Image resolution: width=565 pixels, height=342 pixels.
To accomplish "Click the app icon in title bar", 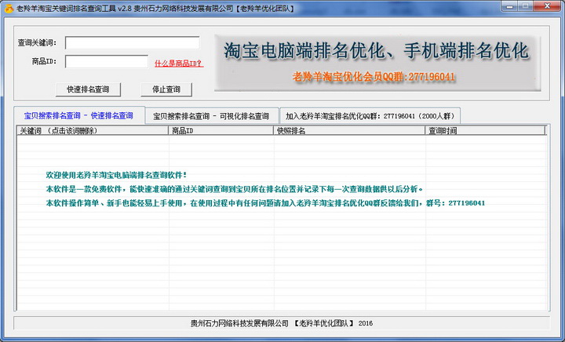I will 9,8.
